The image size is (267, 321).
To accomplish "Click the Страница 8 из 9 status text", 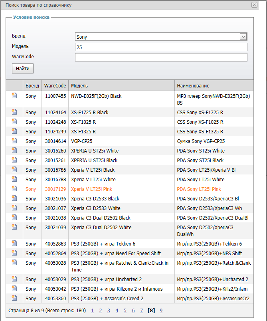I will [x=47, y=311].
